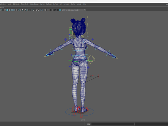168x126 pixels.
Task: Toggle the Lock Camera icon
Action: (x=5, y=10)
